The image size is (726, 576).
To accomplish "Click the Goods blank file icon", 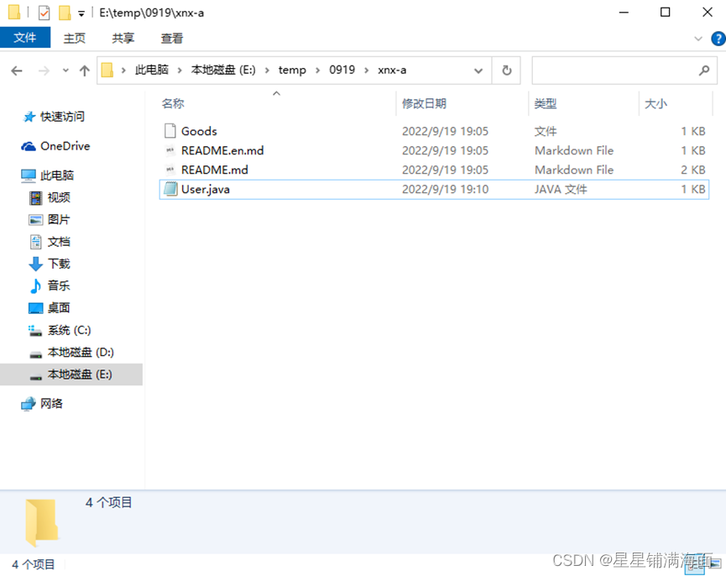I will coord(170,131).
